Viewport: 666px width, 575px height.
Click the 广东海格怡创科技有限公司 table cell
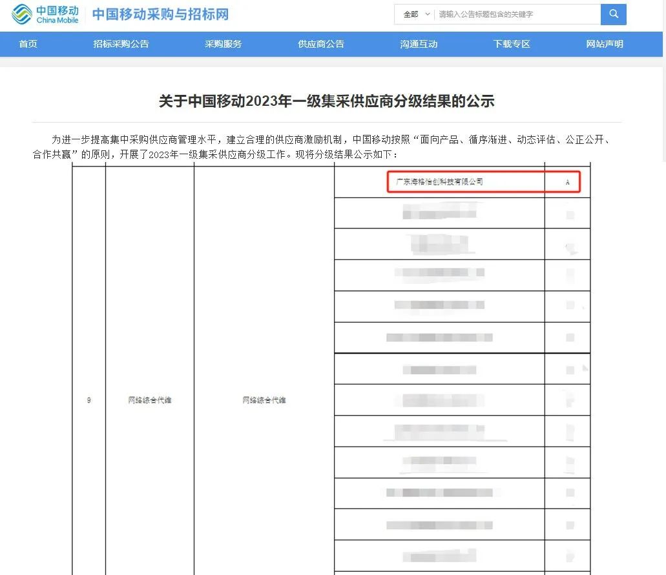tap(439, 181)
